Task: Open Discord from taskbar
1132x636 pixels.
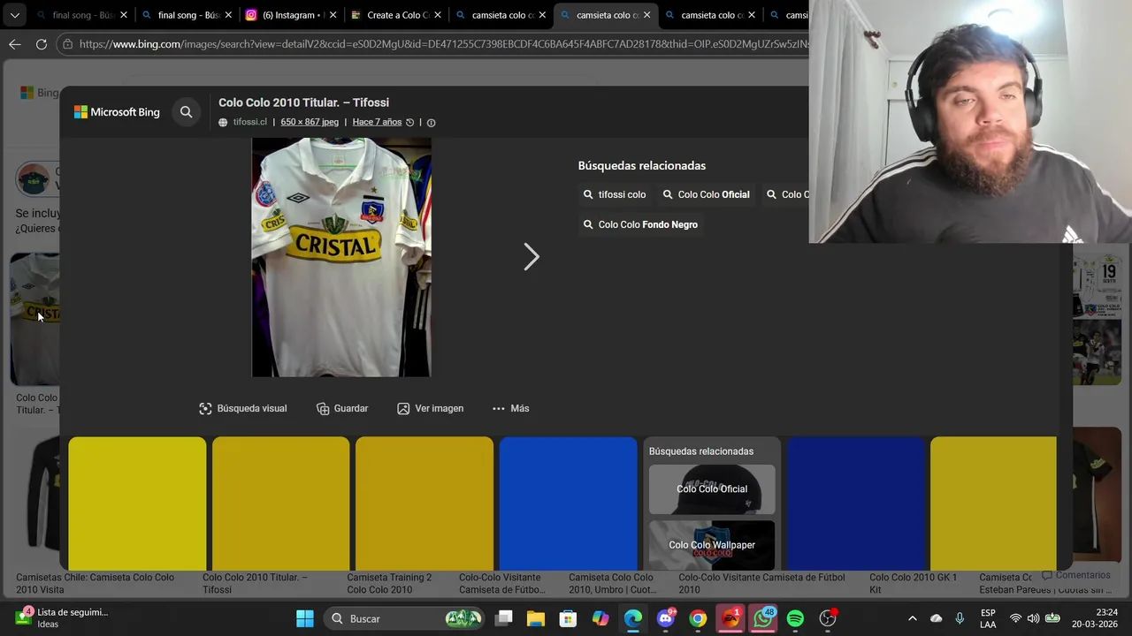Action: pos(666,618)
